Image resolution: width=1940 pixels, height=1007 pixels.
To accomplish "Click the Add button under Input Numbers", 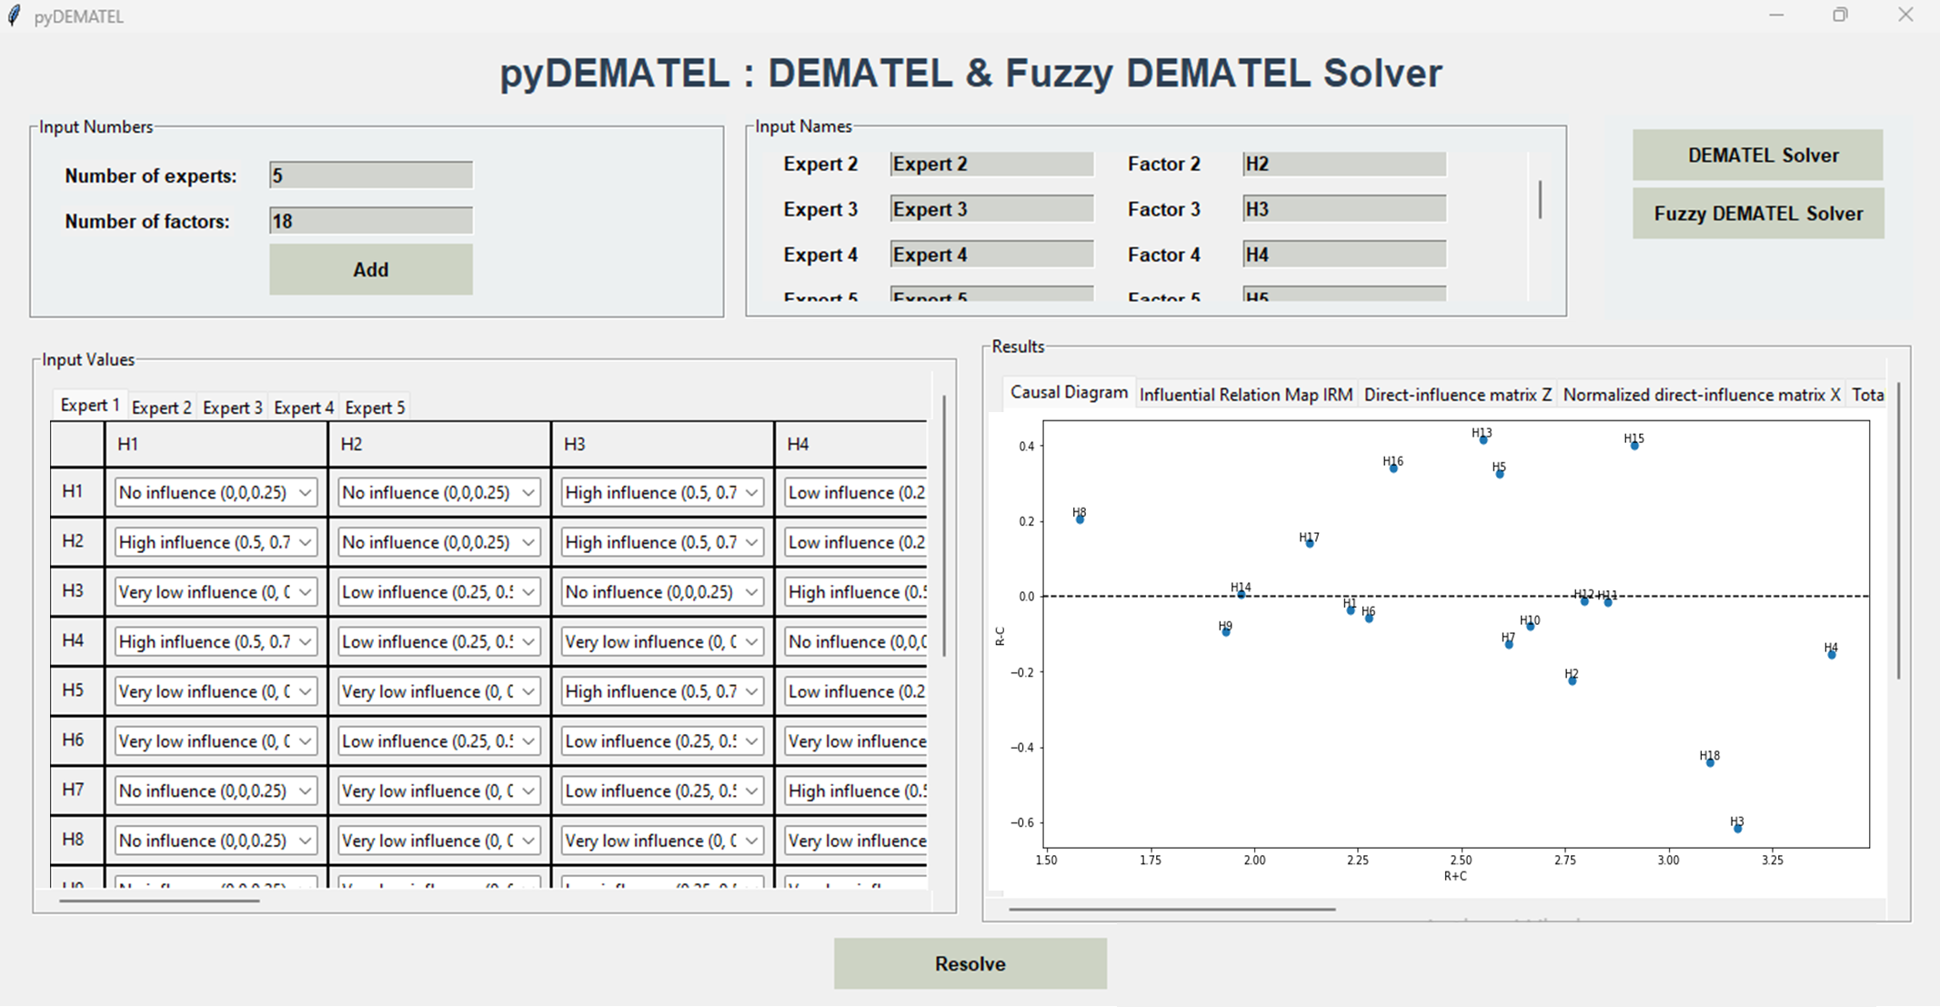I will [369, 269].
